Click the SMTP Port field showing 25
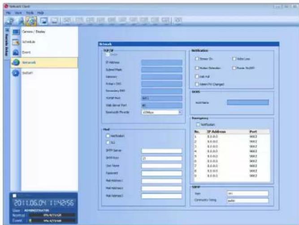Image resolution: width=299 pixels, height=225 pixels. coord(161,159)
